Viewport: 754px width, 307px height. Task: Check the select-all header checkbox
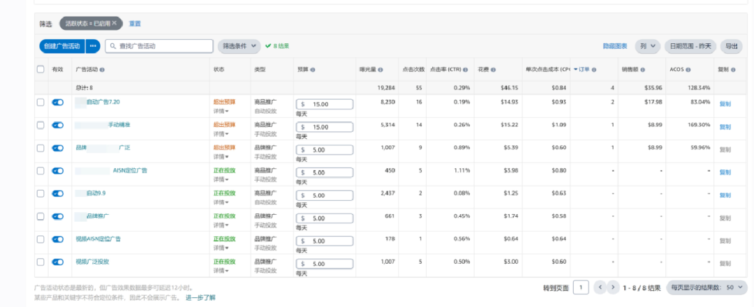(x=41, y=69)
